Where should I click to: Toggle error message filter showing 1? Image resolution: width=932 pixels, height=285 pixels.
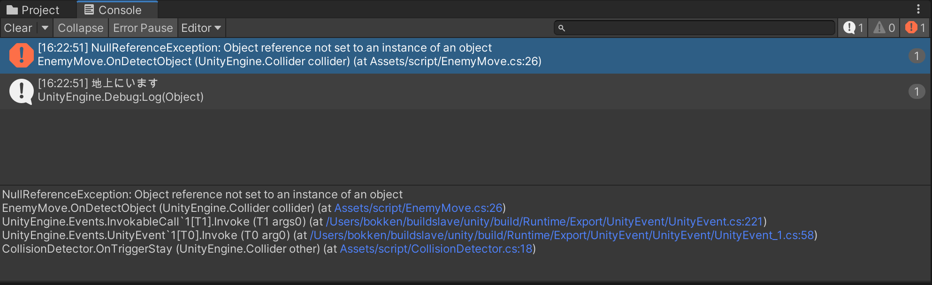pyautogui.click(x=916, y=28)
